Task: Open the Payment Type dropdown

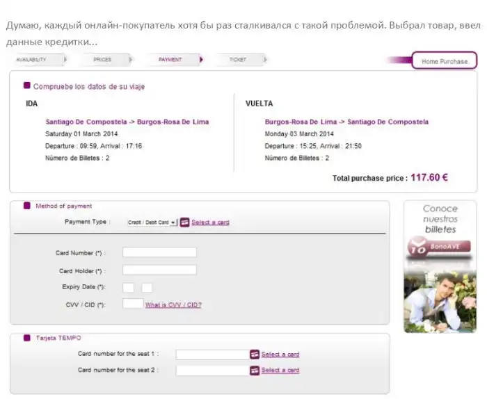Action: click(152, 222)
